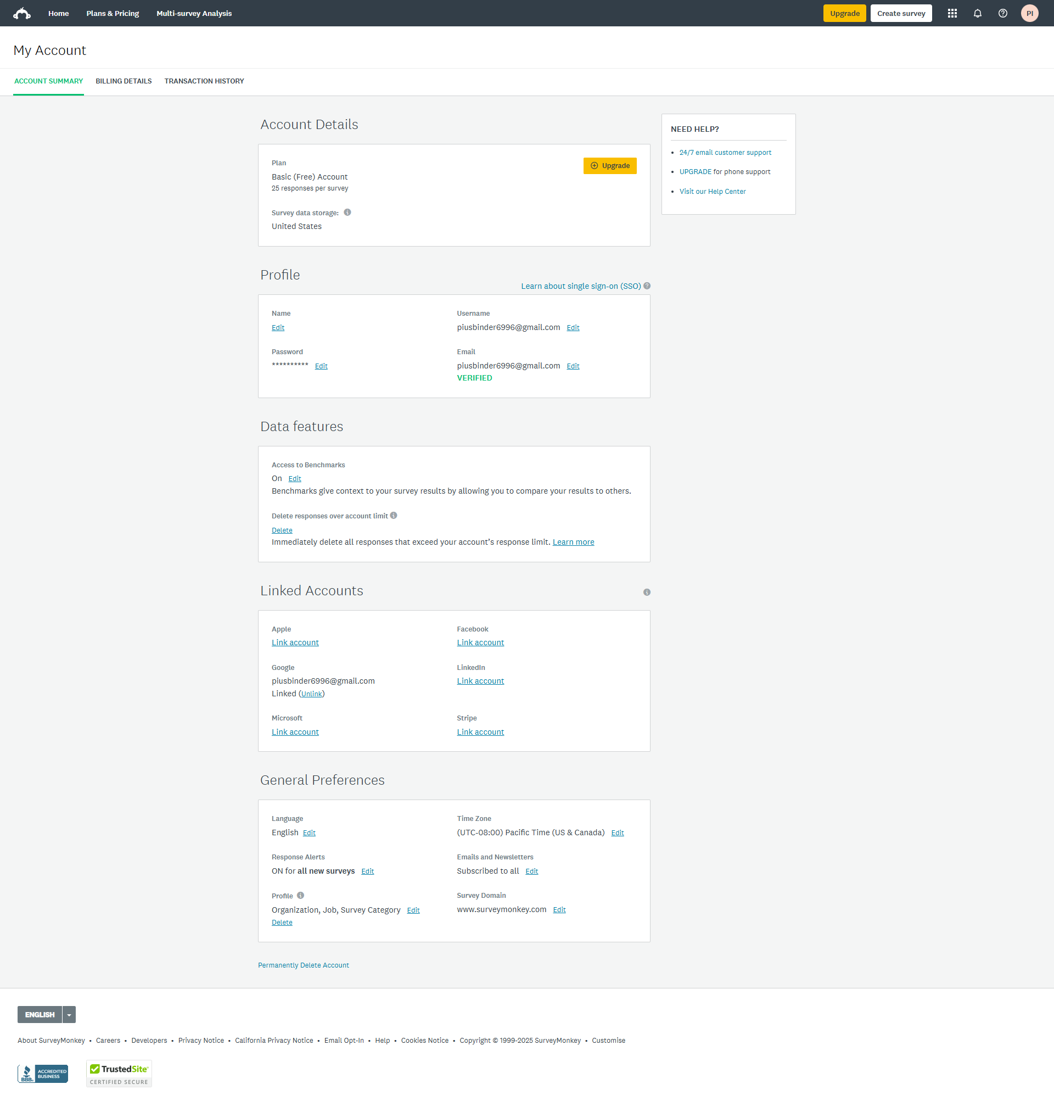Click the SSO help question icon
The width and height of the screenshot is (1054, 1112).
tap(647, 286)
